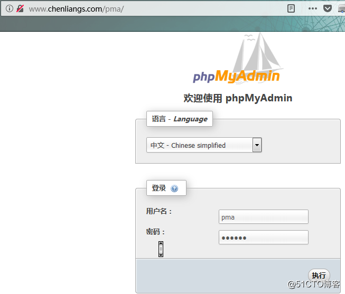Click the 密码 label
This screenshot has width=345, height=294.
(x=155, y=232)
